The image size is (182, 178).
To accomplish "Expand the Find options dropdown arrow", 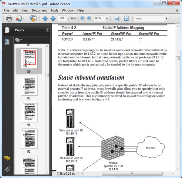I will tap(167, 18).
